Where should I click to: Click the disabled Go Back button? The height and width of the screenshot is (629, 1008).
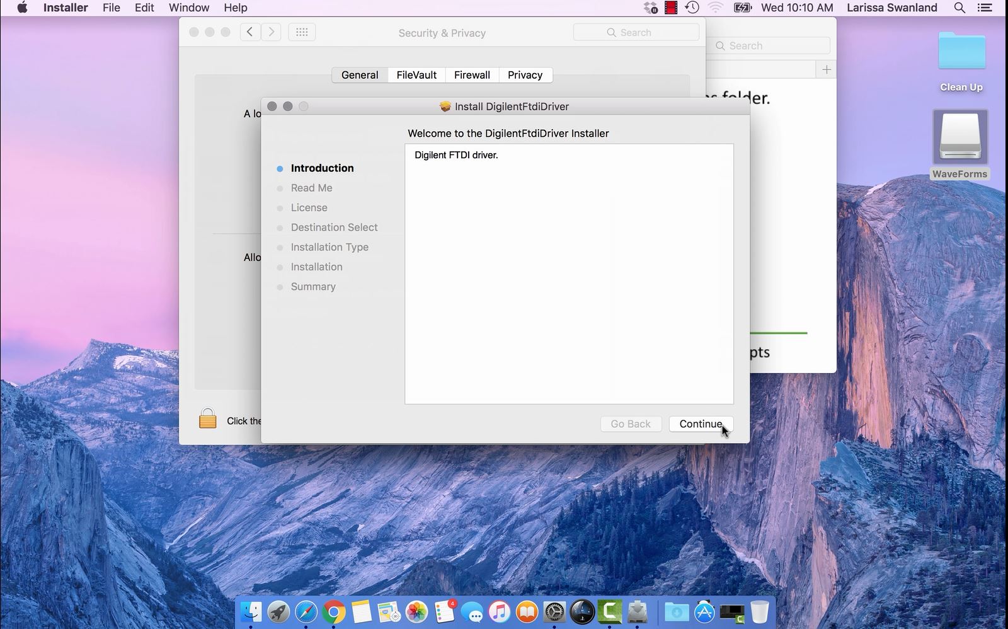click(631, 424)
